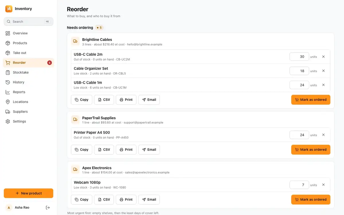Click the 'USB-C Cable 2m' product name
Screen dimensions: 344x215
click(88, 54)
